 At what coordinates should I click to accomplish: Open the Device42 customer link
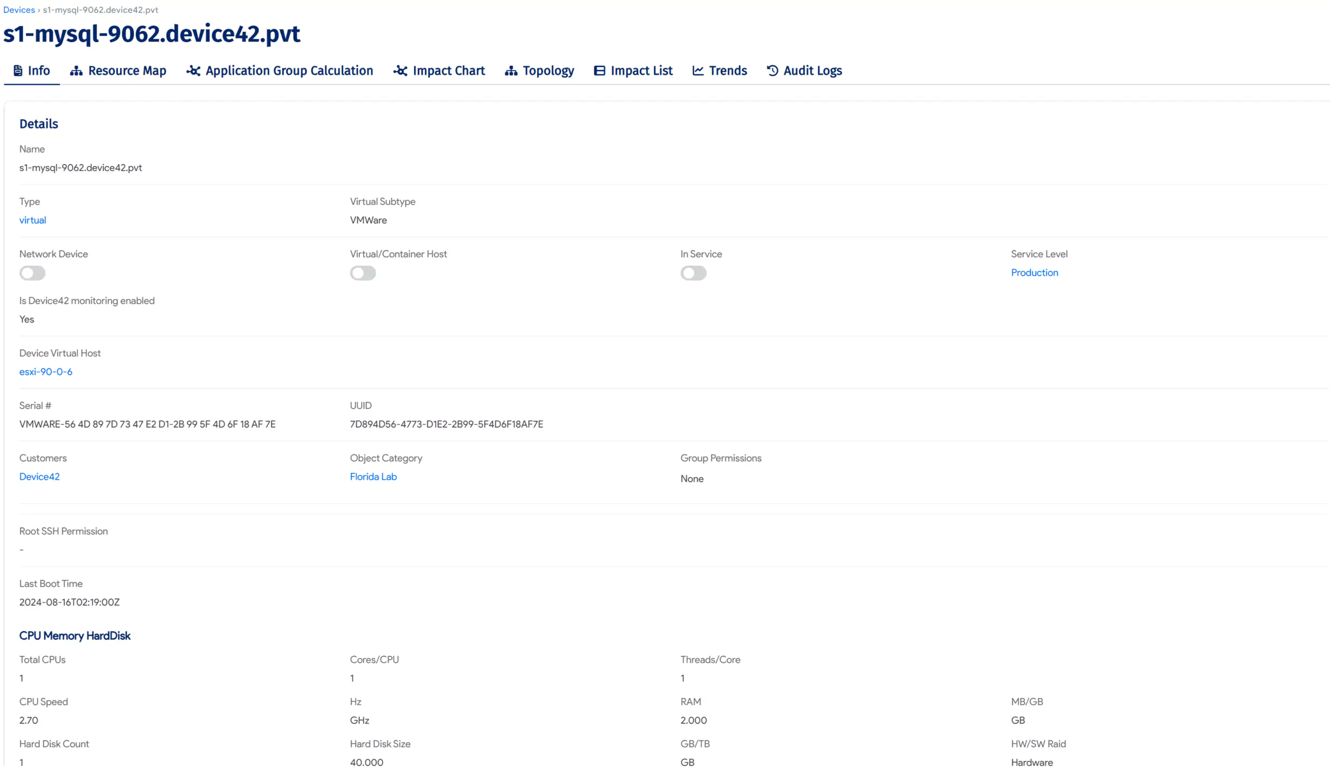point(39,476)
